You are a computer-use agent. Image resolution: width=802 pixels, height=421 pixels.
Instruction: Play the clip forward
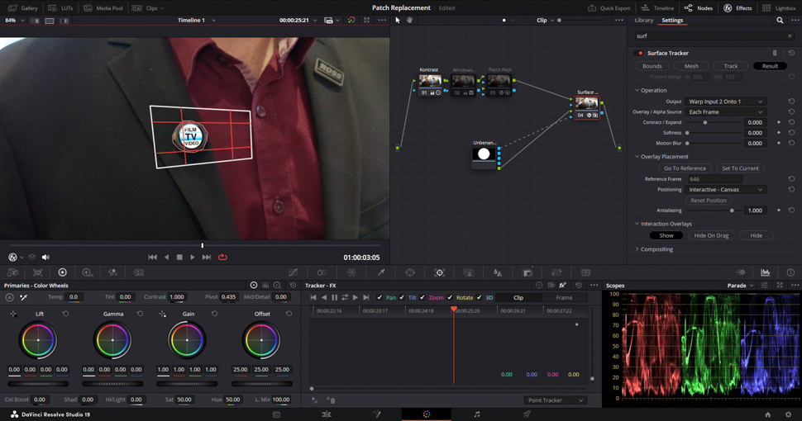[x=193, y=258]
